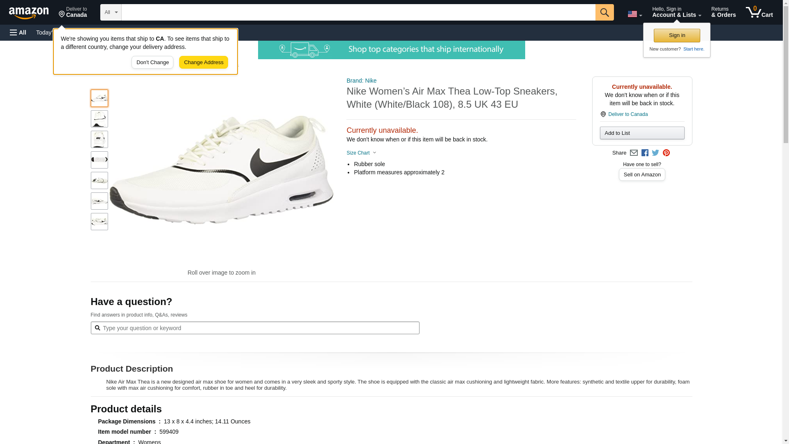
Task: Open the shopping cart icon
Action: tap(759, 12)
